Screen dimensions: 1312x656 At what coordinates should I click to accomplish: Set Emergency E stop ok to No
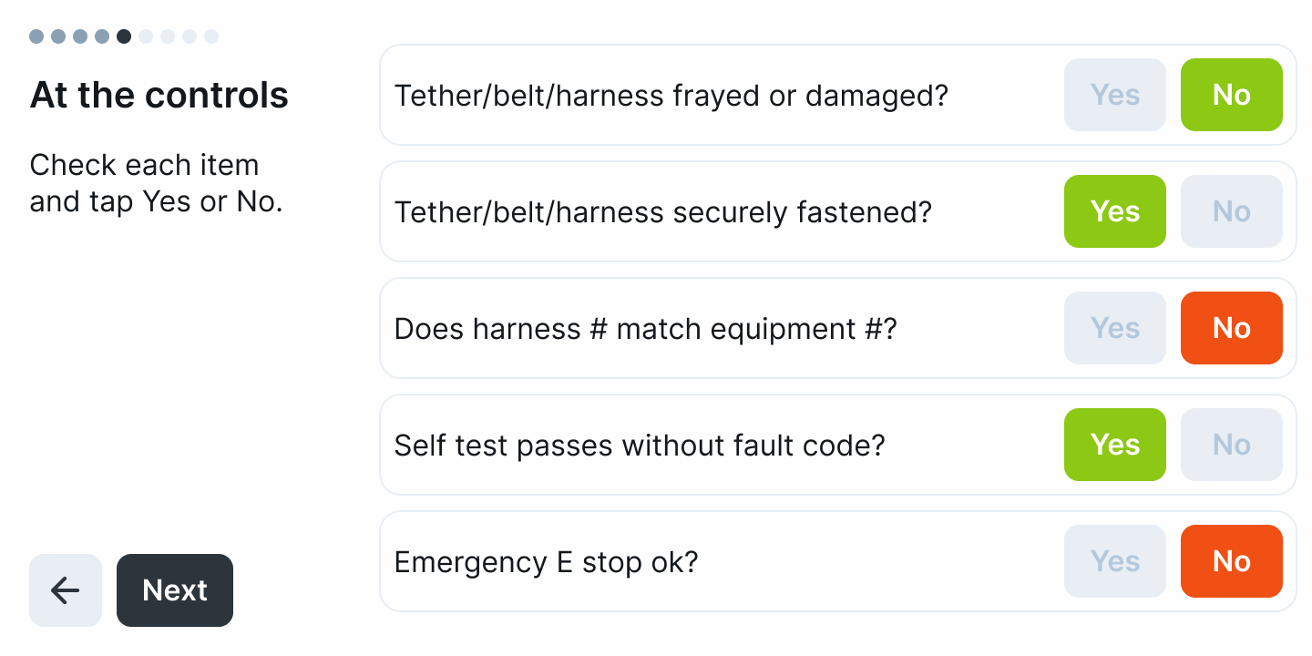point(1232,561)
